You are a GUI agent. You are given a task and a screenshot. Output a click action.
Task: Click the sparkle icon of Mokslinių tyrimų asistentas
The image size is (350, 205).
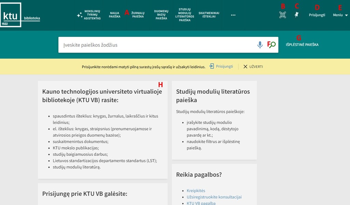tap(79, 15)
